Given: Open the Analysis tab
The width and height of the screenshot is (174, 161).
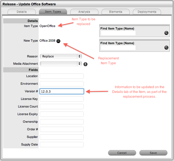Looking at the screenshot, I should tap(84, 12).
